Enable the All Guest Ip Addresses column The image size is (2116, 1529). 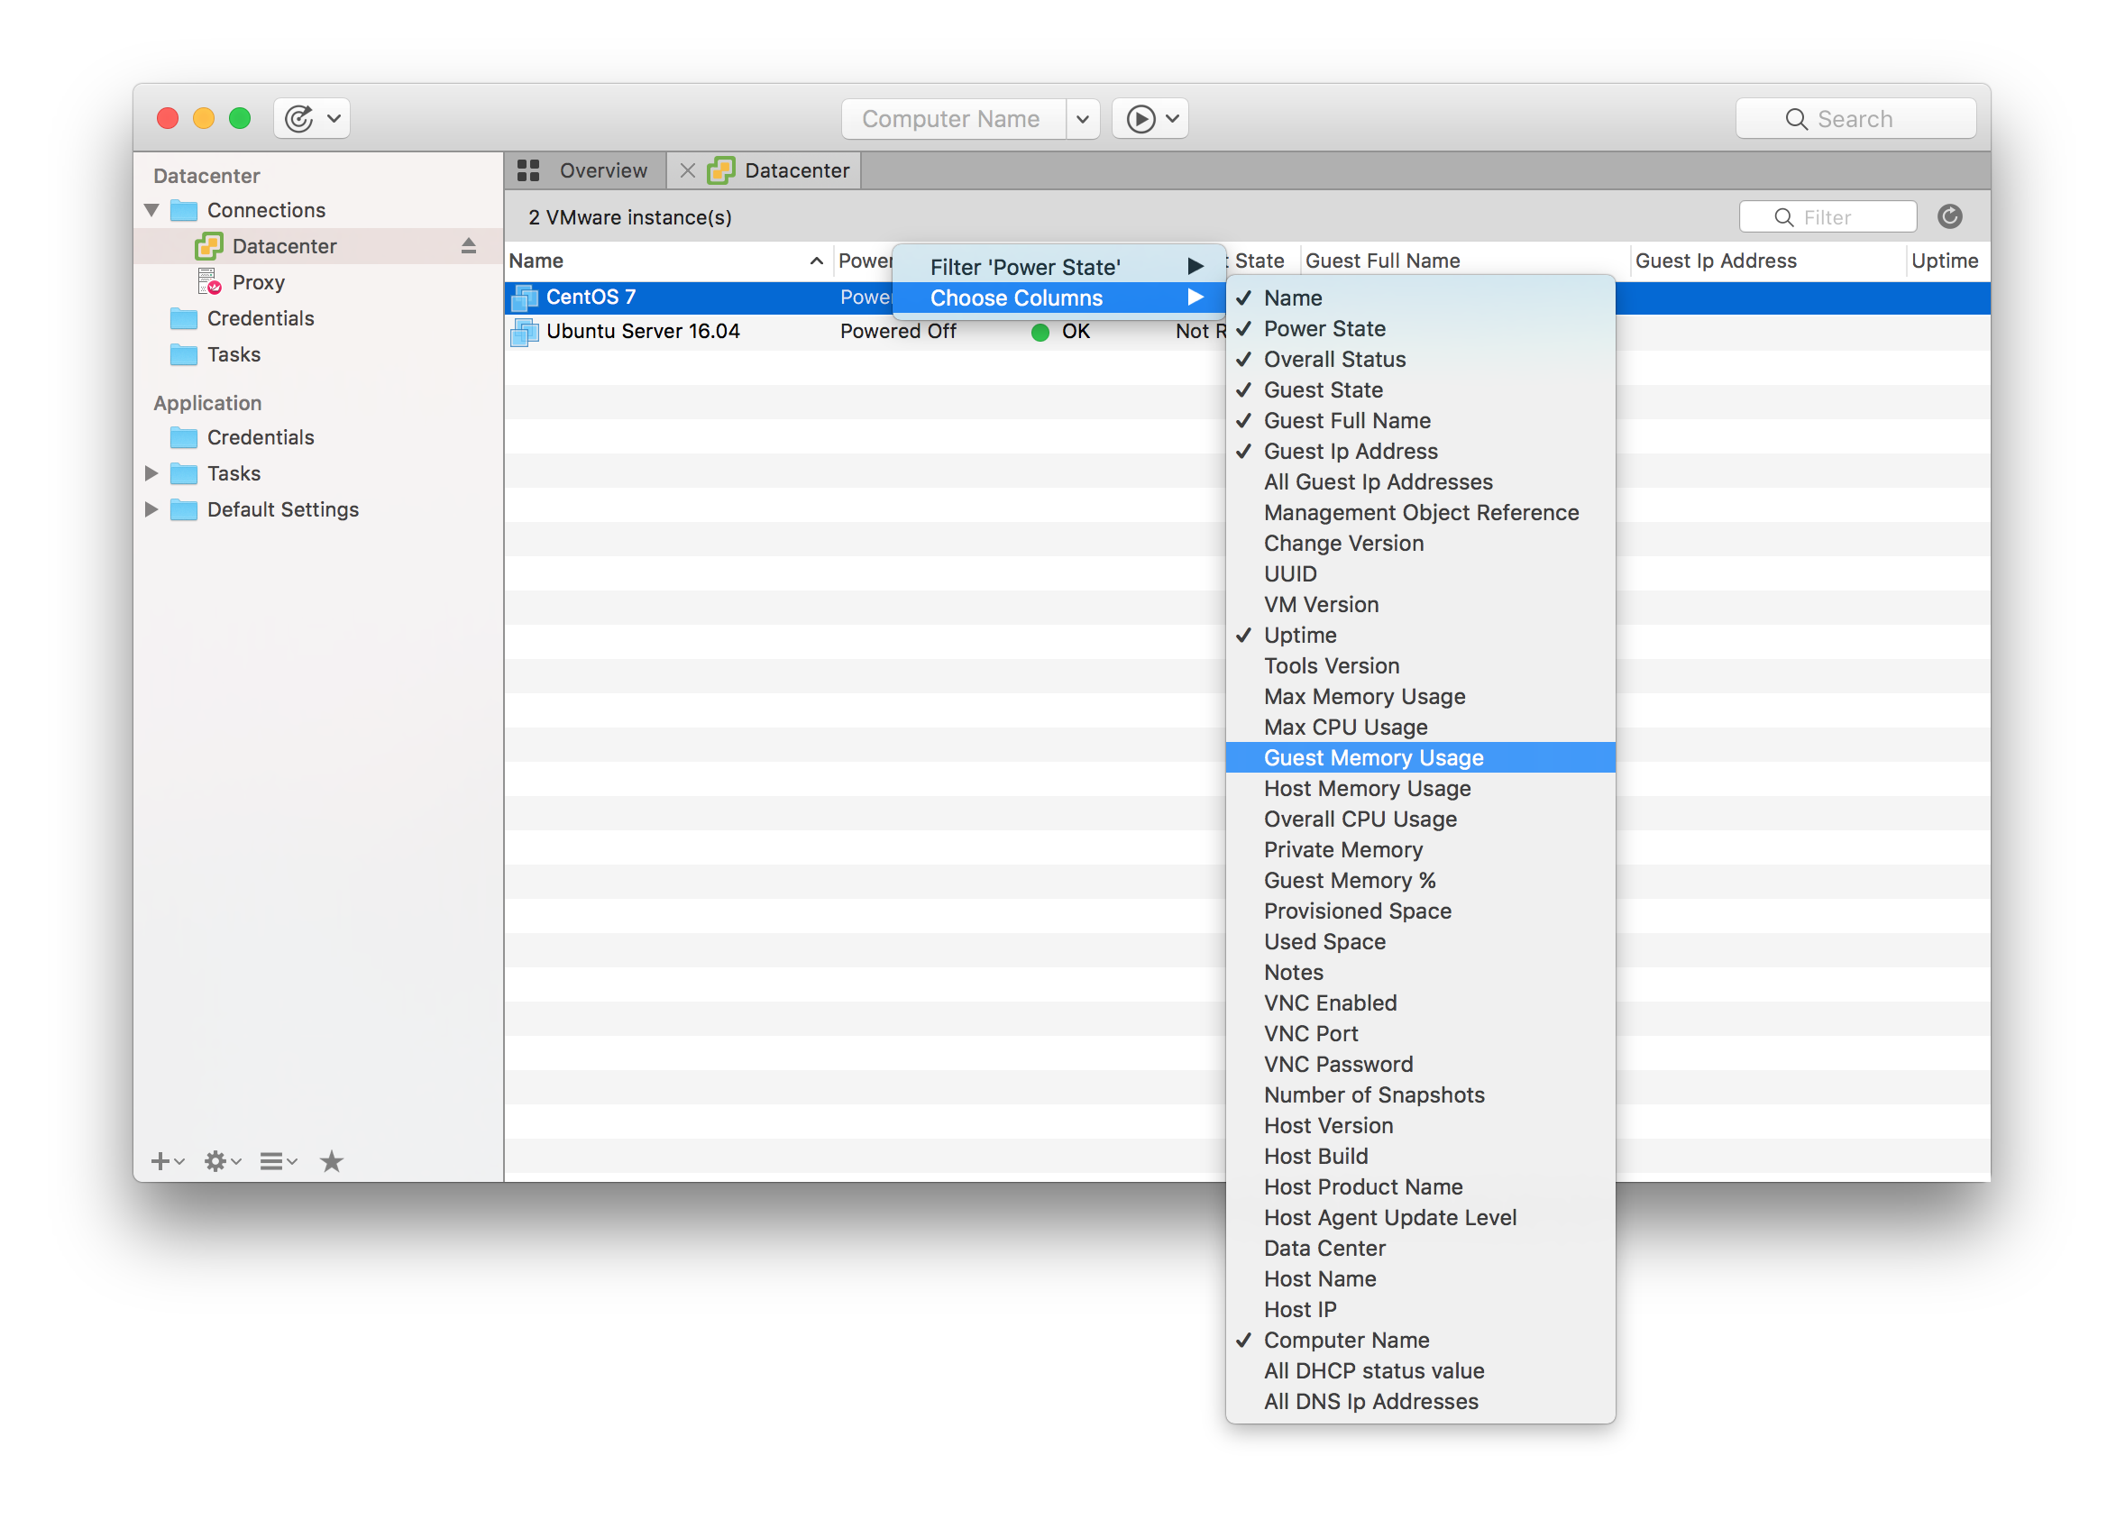click(1420, 482)
